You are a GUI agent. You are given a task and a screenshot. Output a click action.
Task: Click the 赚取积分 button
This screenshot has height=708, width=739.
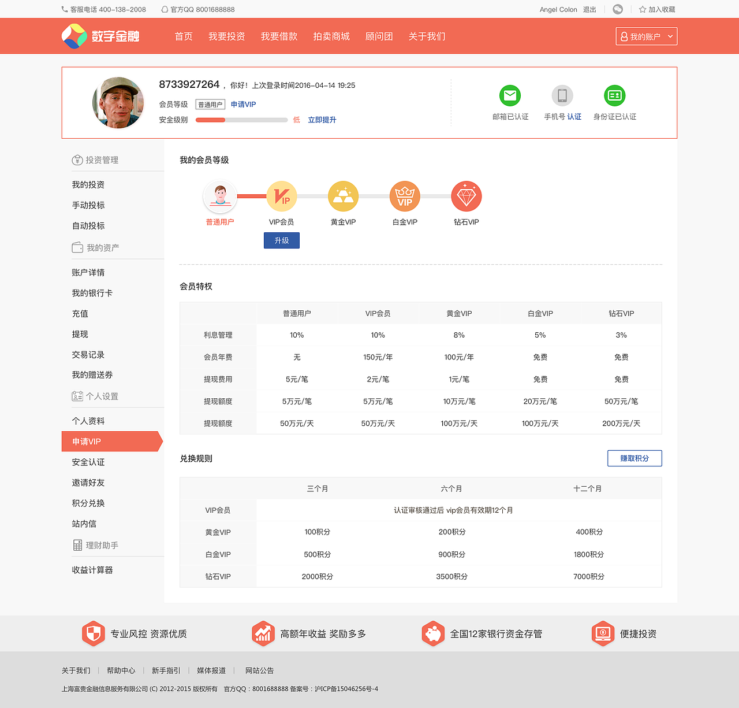pos(635,458)
